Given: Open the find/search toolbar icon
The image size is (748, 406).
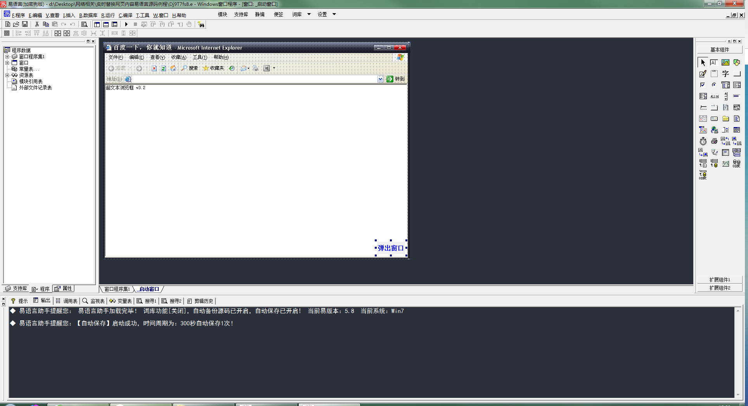Looking at the screenshot, I should 84,24.
